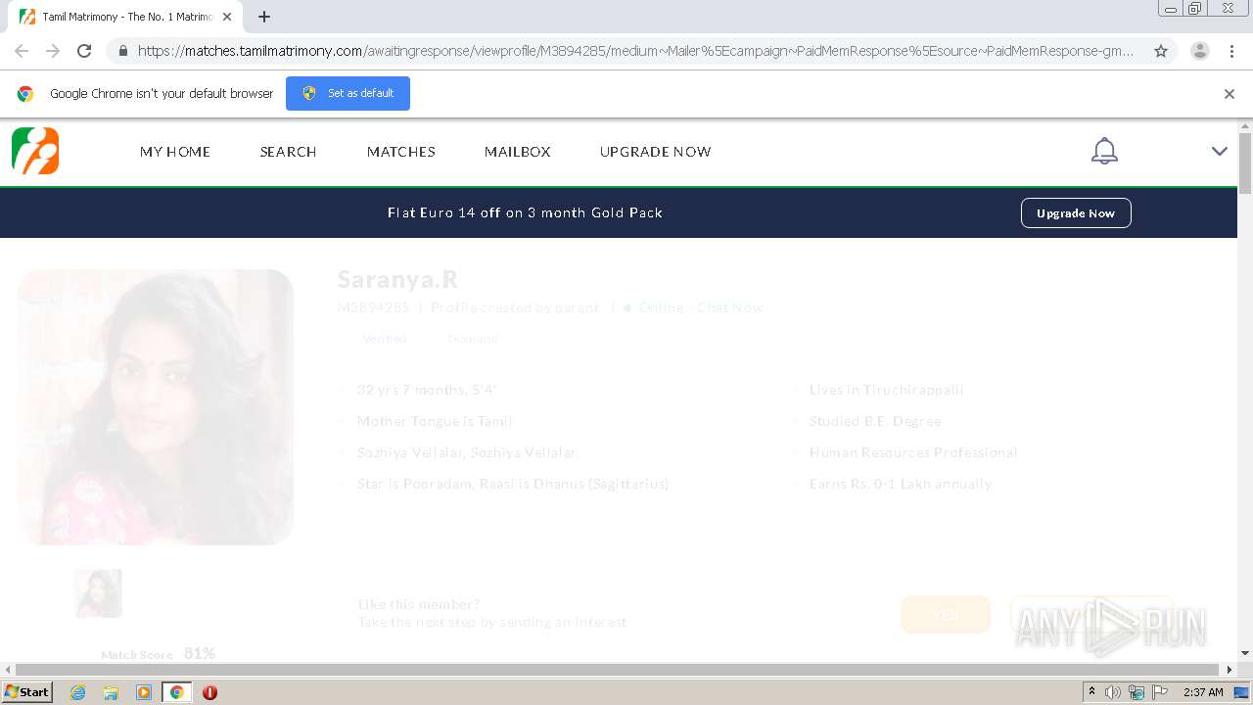
Task: Open Chrome profile avatar
Action: tap(1199, 51)
